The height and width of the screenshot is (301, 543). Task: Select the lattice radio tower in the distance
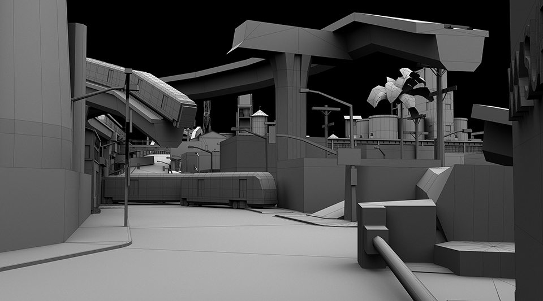coord(207,116)
